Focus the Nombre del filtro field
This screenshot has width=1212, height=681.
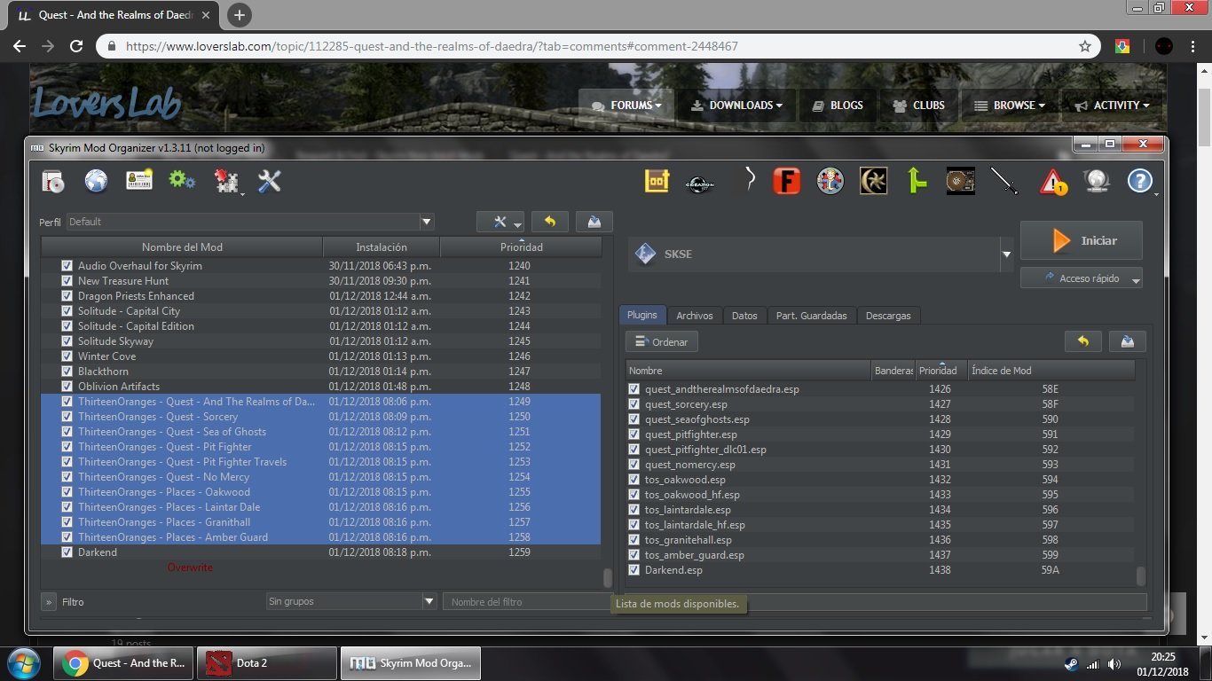tap(527, 602)
